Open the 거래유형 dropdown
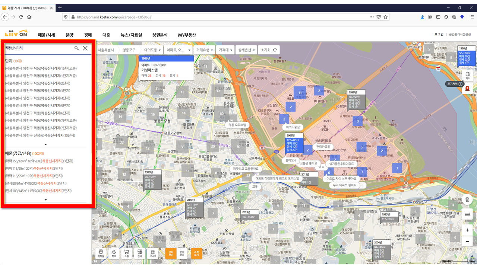 tap(205, 50)
